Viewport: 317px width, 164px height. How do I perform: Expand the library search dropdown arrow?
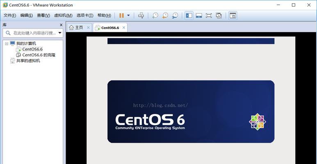(60, 33)
